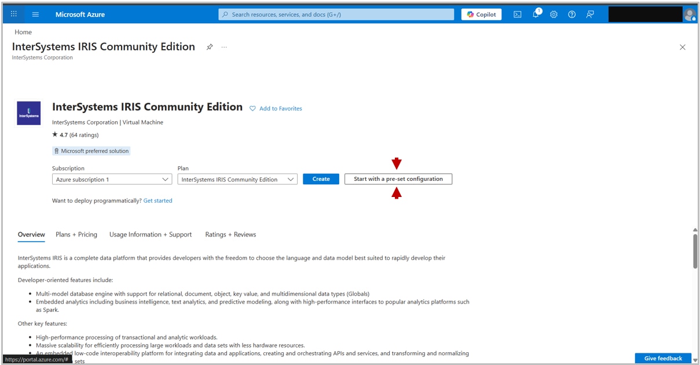Open the Get started deployment link
700x365 pixels.
(158, 200)
